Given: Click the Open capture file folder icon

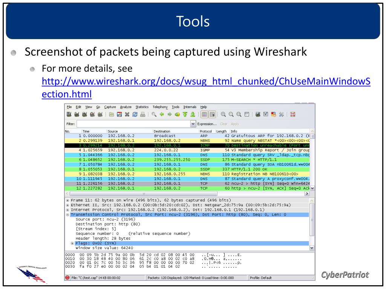Looking at the screenshot, I should (112, 114).
